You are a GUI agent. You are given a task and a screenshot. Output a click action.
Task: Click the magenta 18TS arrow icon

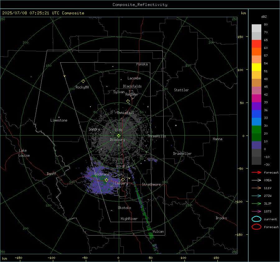click(x=256, y=212)
